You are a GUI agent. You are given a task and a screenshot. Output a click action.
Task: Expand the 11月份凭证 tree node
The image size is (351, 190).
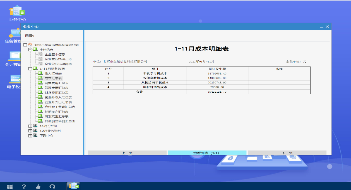[30, 126]
